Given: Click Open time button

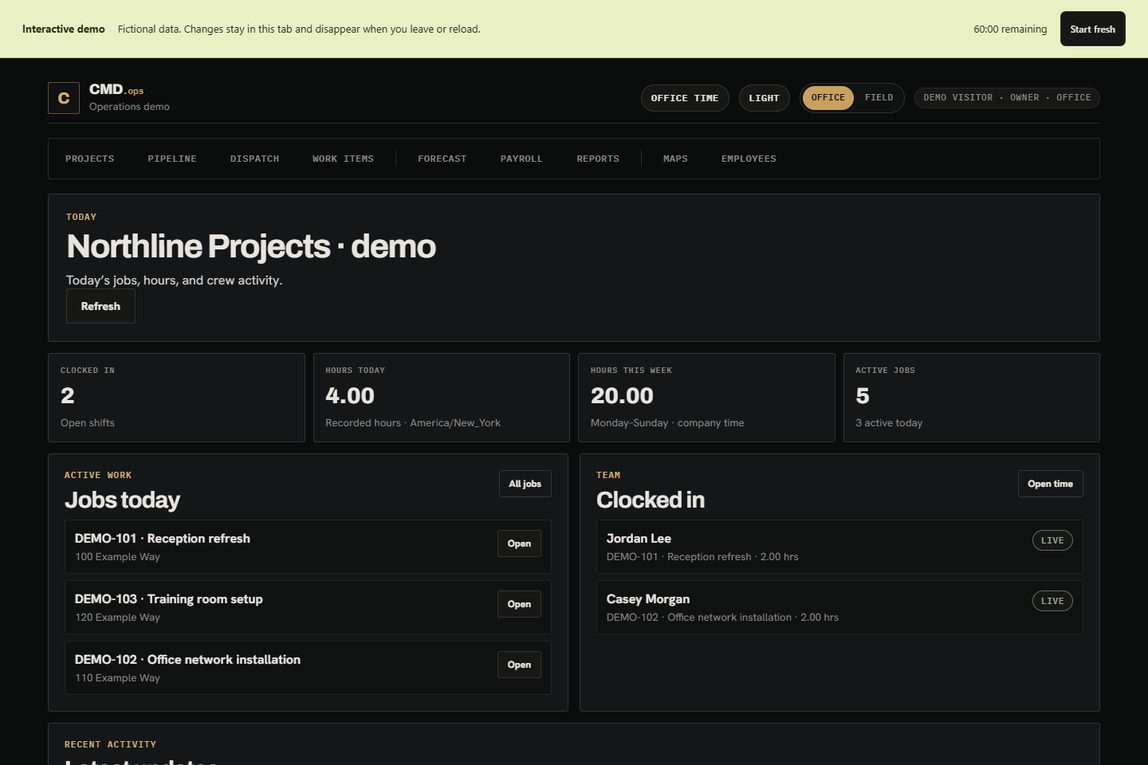Looking at the screenshot, I should 1050,484.
